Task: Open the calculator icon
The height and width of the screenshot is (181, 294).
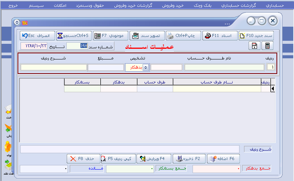Action: pos(268,46)
